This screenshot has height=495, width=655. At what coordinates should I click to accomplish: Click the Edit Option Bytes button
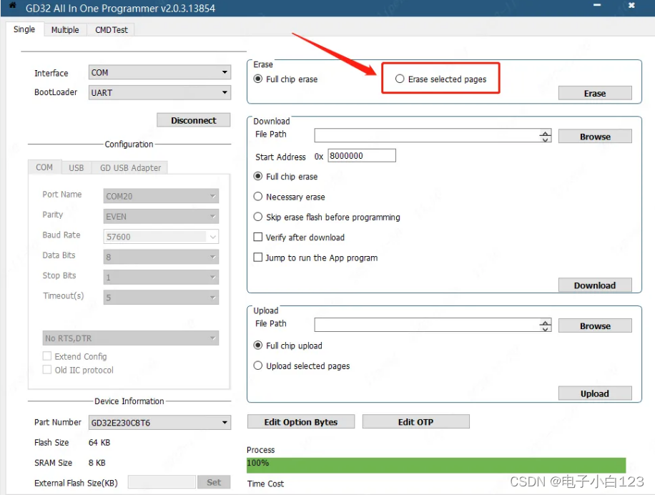[x=301, y=421]
